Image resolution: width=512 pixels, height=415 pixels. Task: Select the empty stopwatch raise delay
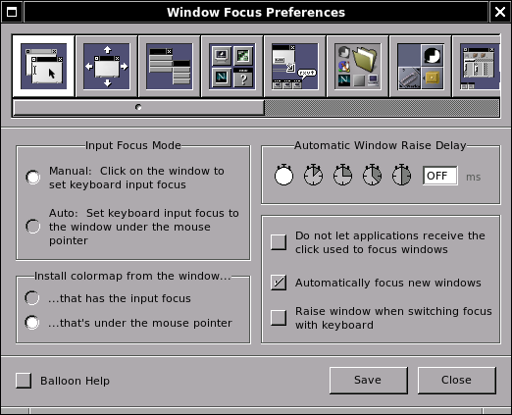(x=283, y=175)
